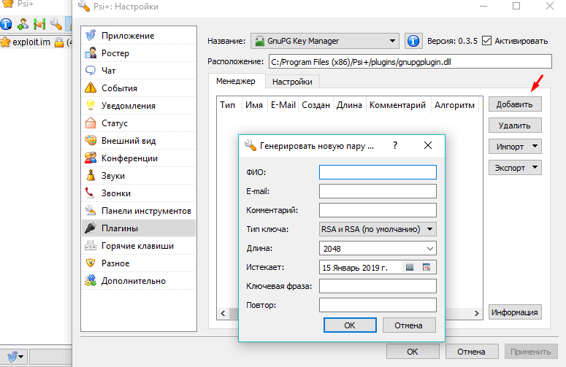This screenshot has height=367, width=566.
Task: Click the Добавить button
Action: [515, 104]
